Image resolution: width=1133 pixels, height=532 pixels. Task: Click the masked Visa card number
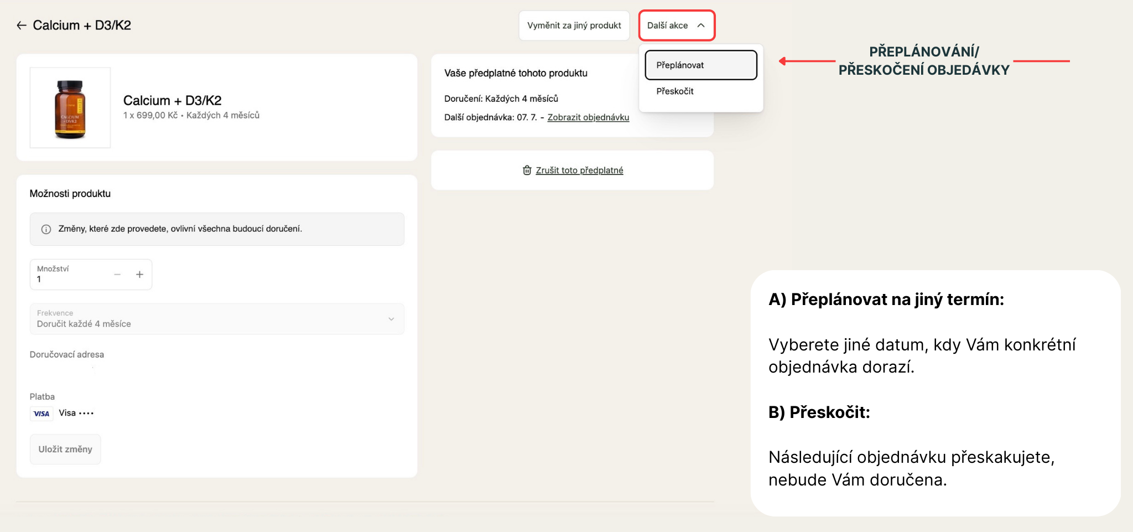(86, 413)
